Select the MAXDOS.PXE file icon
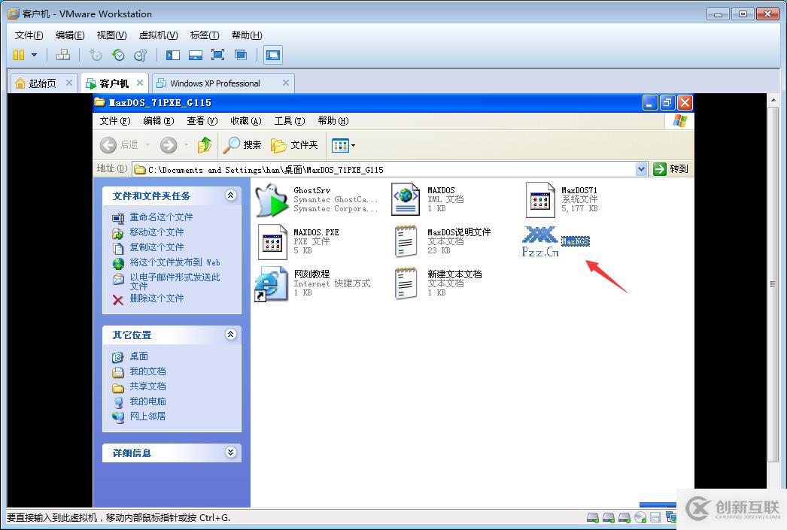The width and height of the screenshot is (787, 530). click(x=272, y=241)
